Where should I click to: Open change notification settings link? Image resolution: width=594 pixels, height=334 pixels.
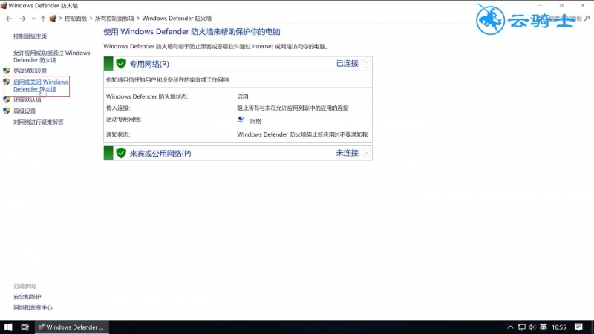click(x=30, y=71)
